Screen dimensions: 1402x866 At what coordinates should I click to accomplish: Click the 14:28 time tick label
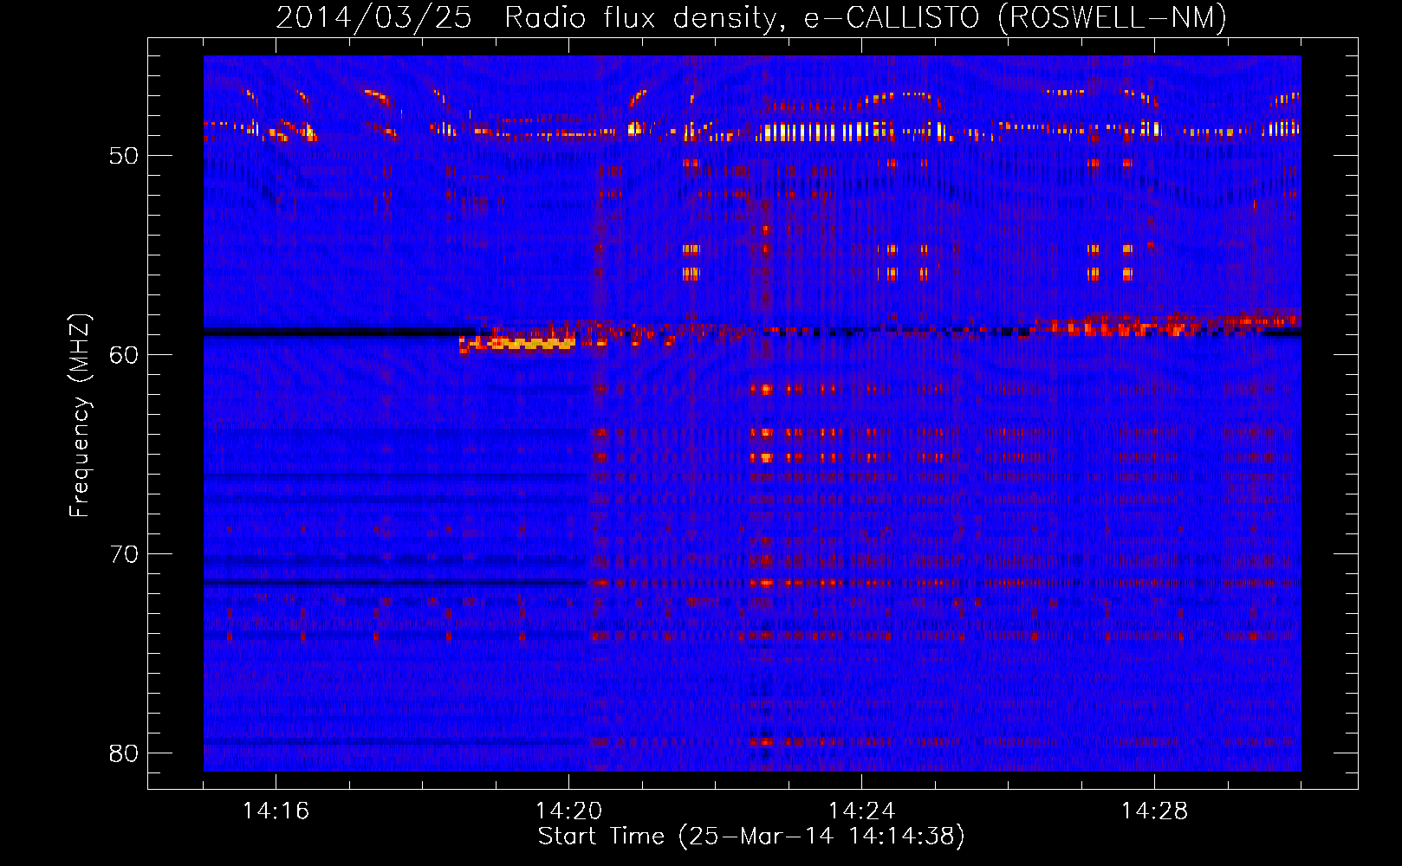(1154, 811)
